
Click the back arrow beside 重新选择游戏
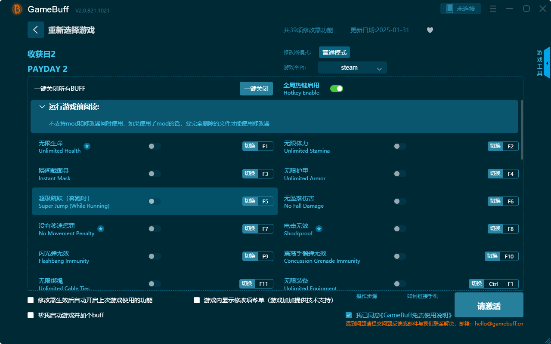(x=36, y=29)
